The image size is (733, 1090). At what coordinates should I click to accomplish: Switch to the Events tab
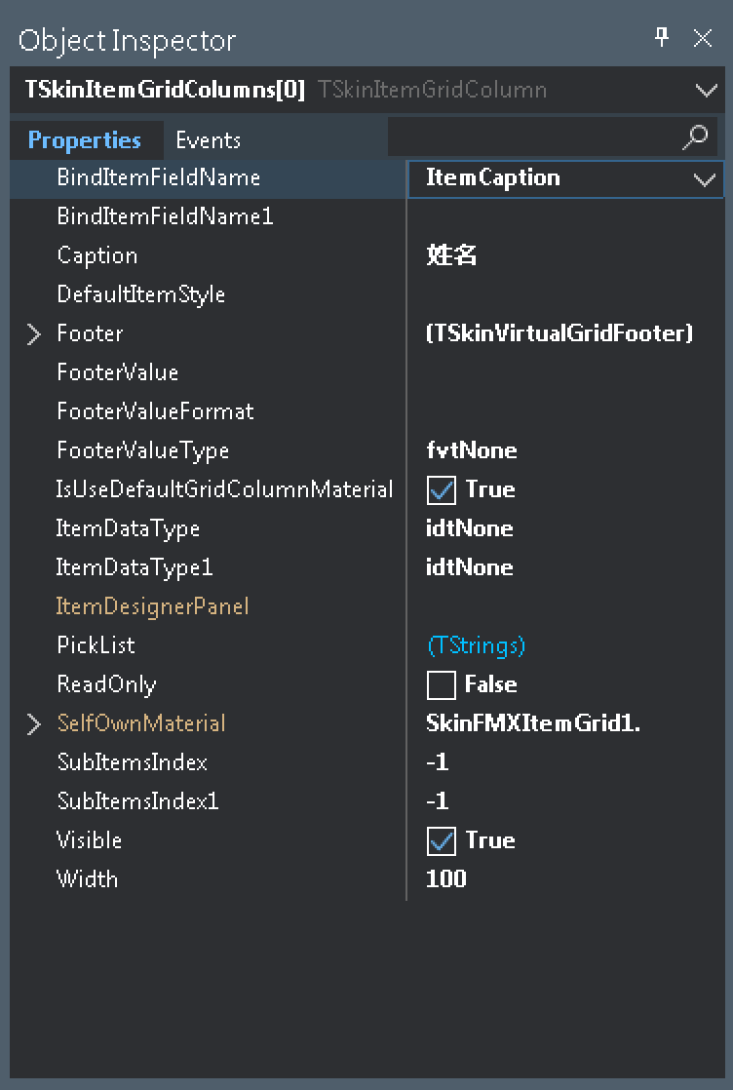tap(208, 140)
